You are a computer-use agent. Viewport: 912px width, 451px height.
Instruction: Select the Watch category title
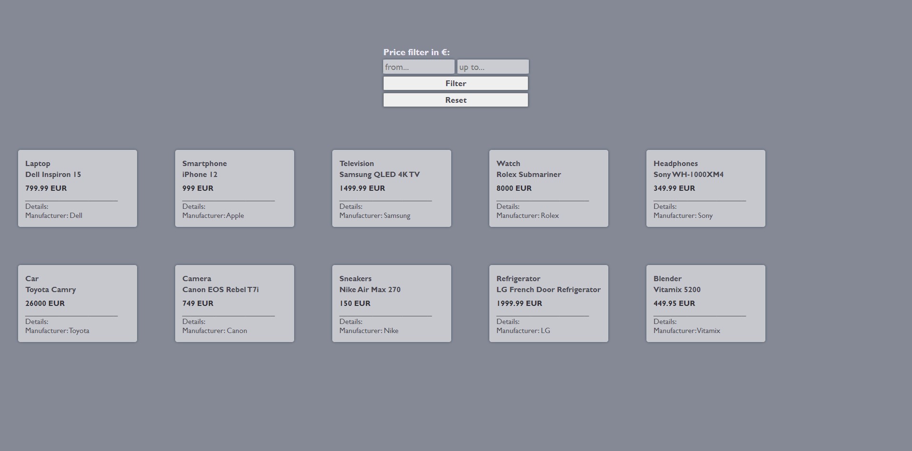[508, 164]
